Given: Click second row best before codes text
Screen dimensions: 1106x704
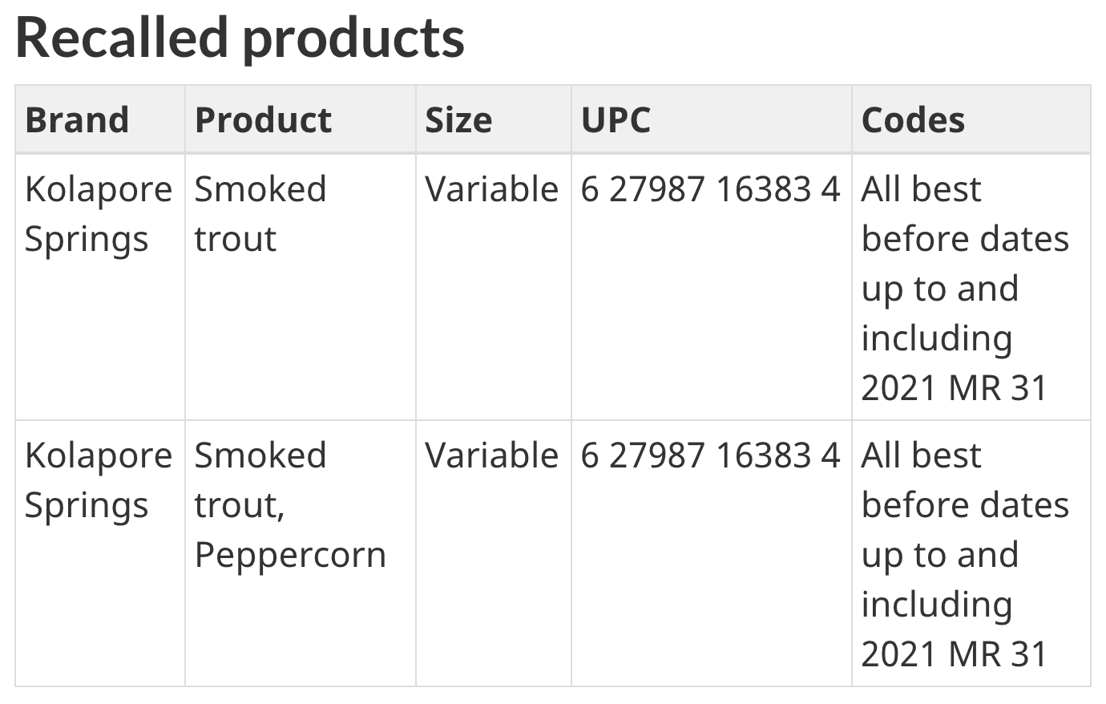Looking at the screenshot, I should (x=965, y=555).
